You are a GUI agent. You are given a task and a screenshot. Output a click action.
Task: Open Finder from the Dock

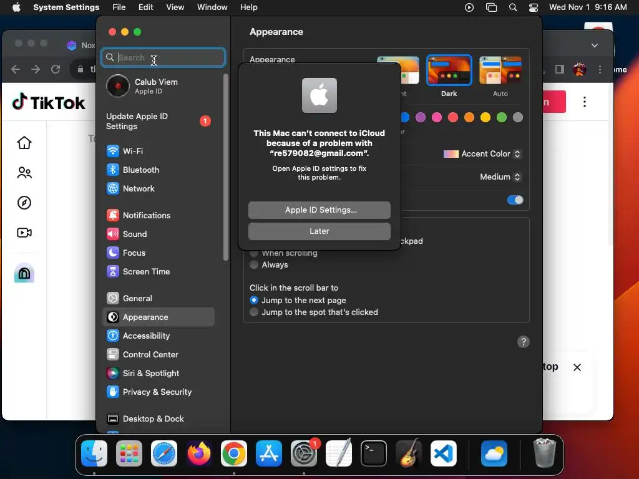click(94, 453)
